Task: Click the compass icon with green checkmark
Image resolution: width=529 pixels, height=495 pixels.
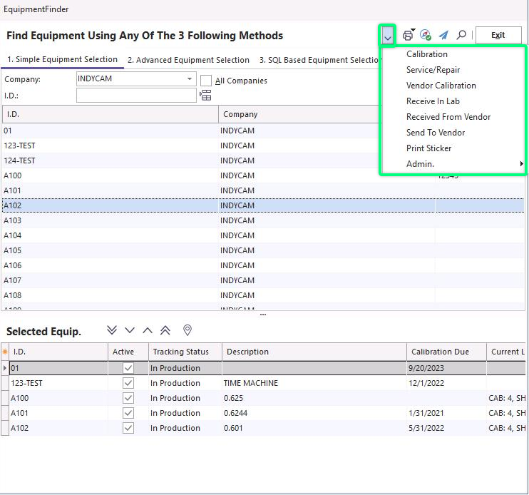Action: tap(426, 35)
